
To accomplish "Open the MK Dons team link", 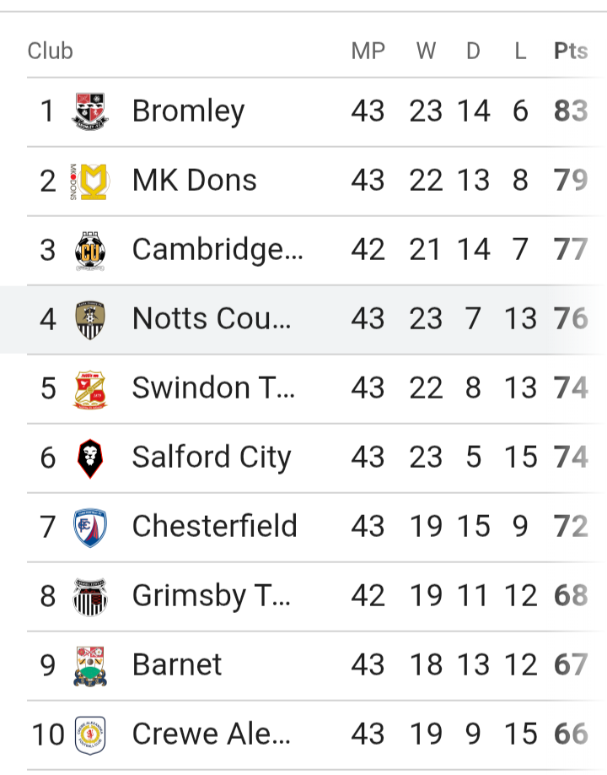I will [x=194, y=180].
